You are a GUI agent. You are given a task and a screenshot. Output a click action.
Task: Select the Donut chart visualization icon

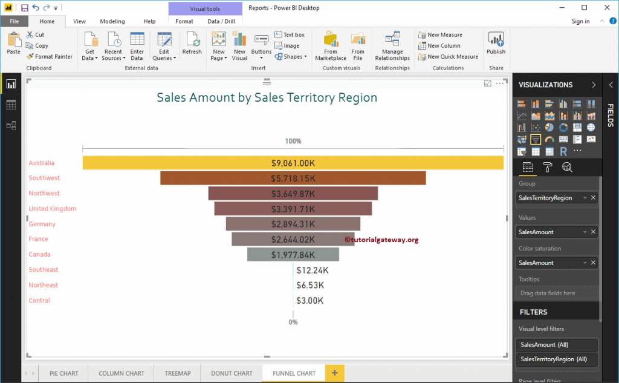click(x=563, y=128)
